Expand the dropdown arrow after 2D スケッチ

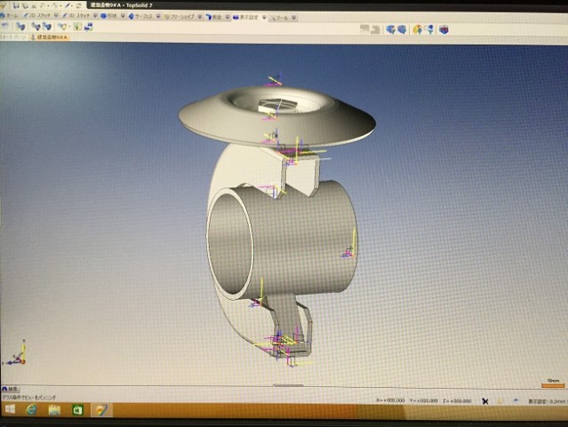56,16
